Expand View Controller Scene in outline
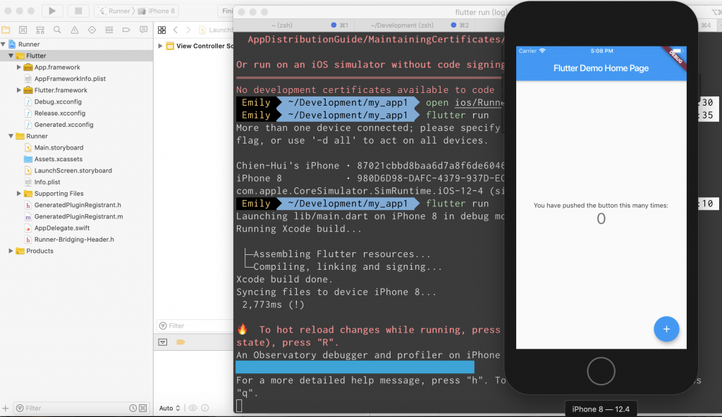722x417 pixels. click(160, 46)
